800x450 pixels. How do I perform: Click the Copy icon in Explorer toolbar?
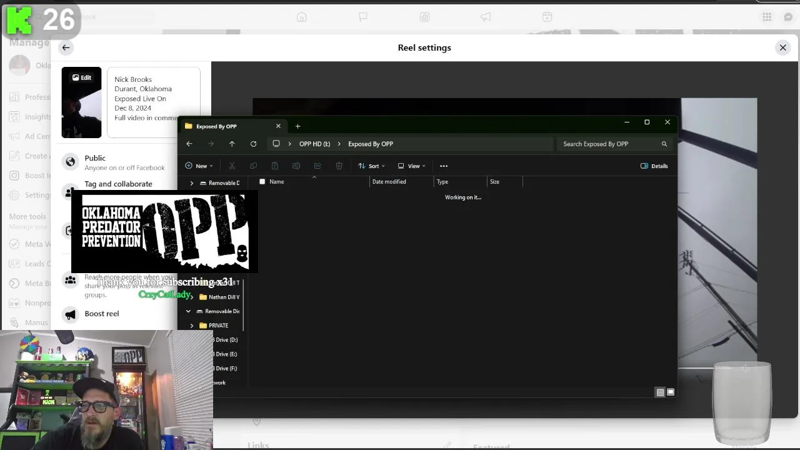point(253,166)
